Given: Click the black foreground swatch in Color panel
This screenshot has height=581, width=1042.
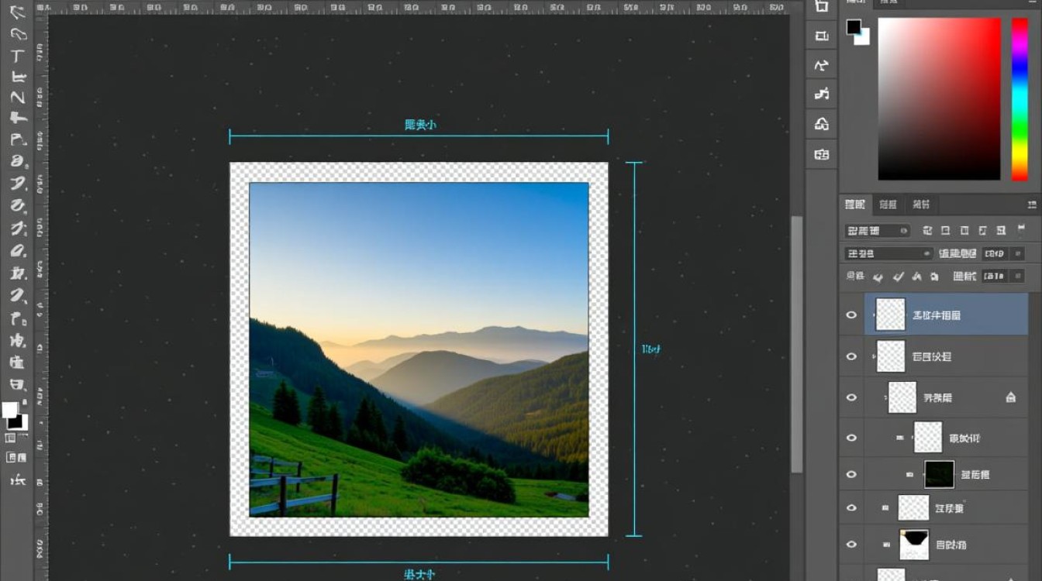Looking at the screenshot, I should click(x=854, y=27).
